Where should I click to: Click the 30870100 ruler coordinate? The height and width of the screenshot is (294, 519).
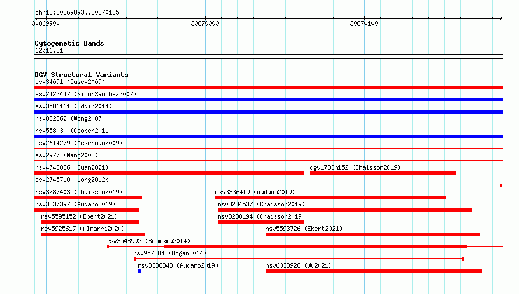coord(364,23)
